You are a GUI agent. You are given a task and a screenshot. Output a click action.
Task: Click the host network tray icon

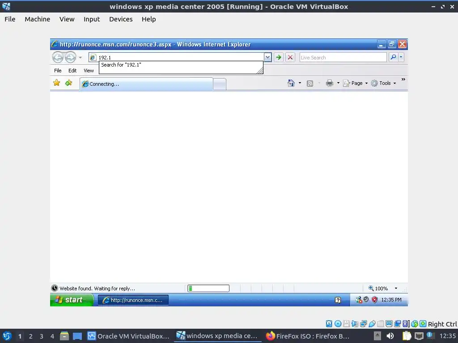point(419,336)
